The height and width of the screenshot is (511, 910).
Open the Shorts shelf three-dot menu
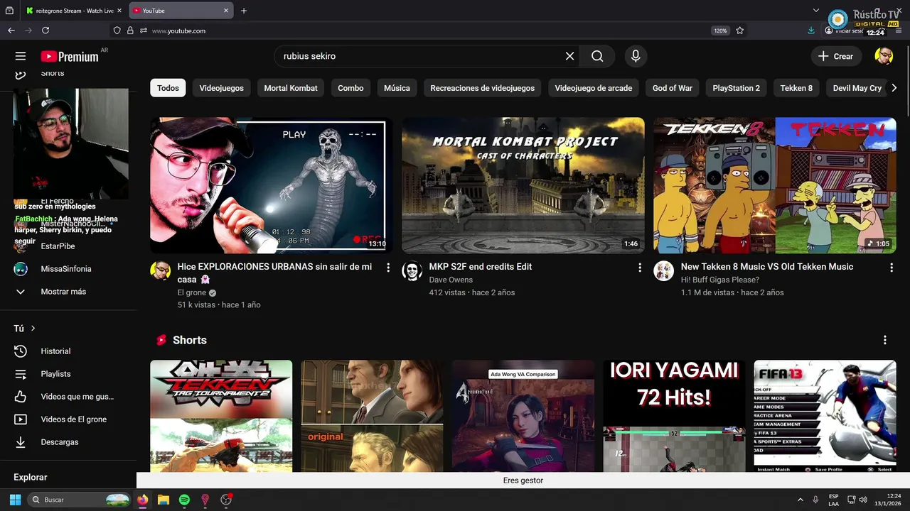[x=885, y=340]
